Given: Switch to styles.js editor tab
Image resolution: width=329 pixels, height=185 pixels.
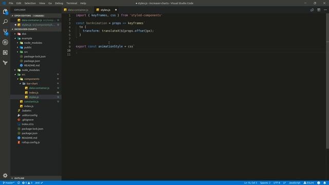Looking at the screenshot, I should pyautogui.click(x=106, y=10).
